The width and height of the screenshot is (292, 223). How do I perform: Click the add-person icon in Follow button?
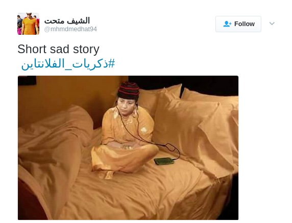coord(227,24)
